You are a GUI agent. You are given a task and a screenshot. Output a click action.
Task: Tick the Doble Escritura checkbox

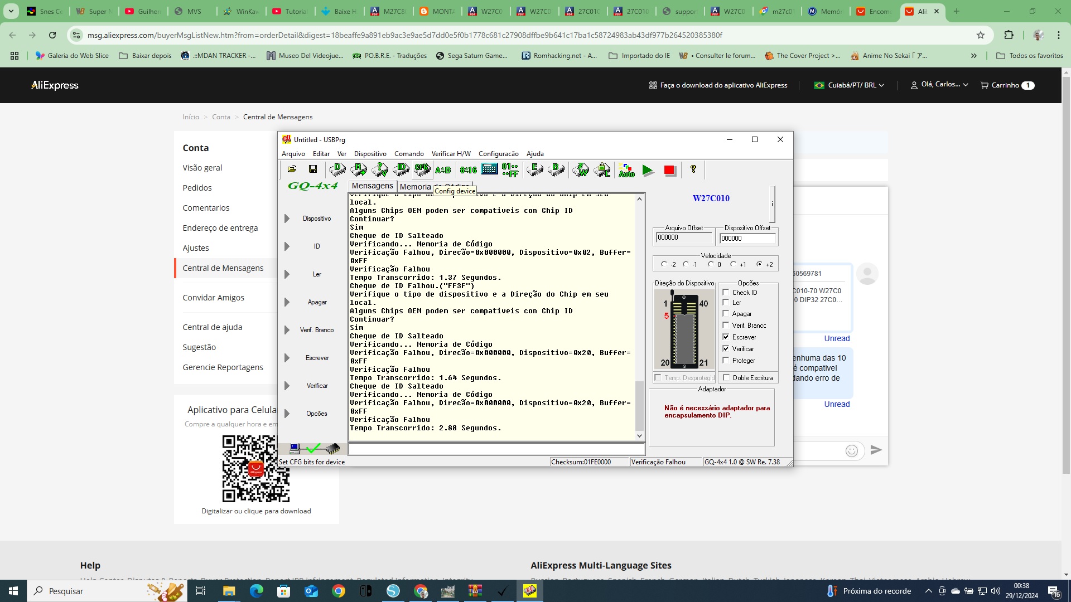point(726,377)
